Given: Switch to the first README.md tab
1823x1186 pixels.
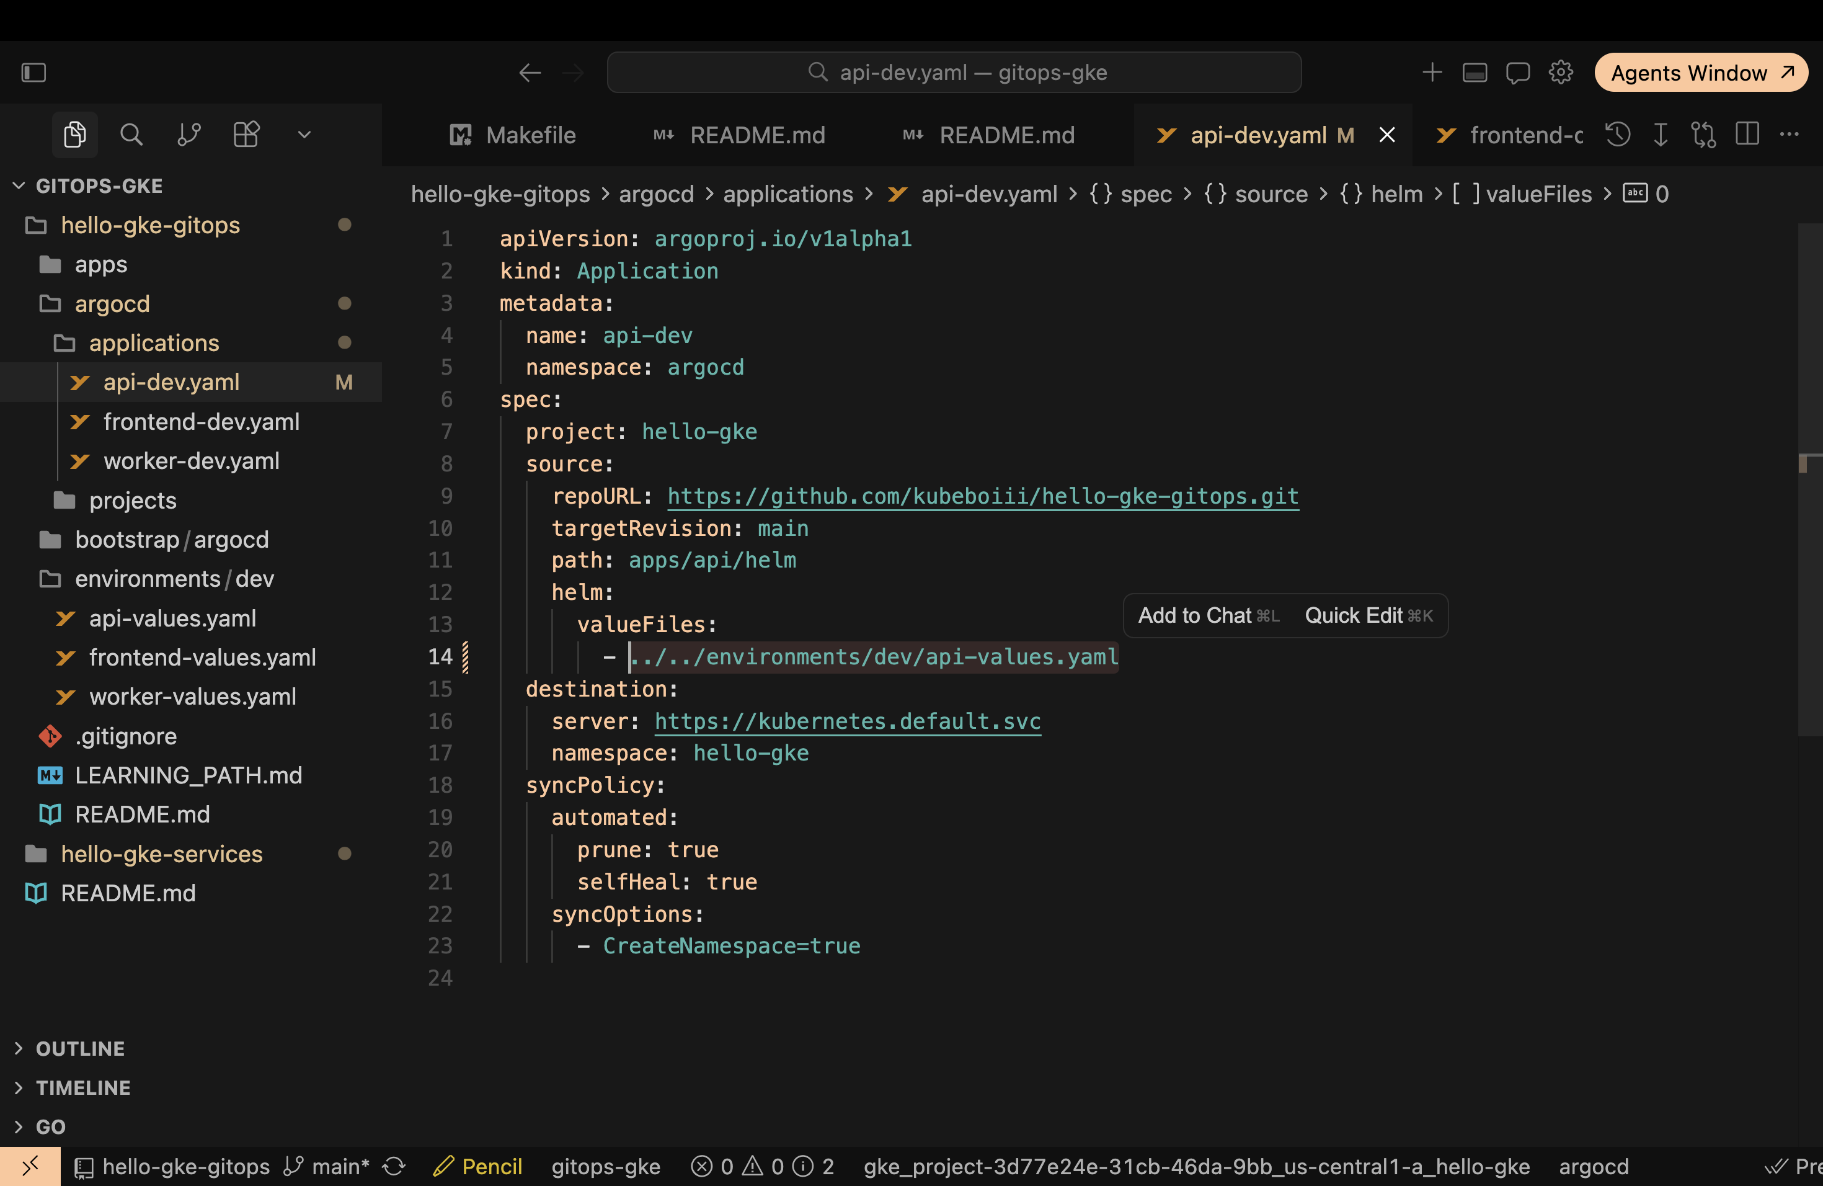Looking at the screenshot, I should (739, 136).
